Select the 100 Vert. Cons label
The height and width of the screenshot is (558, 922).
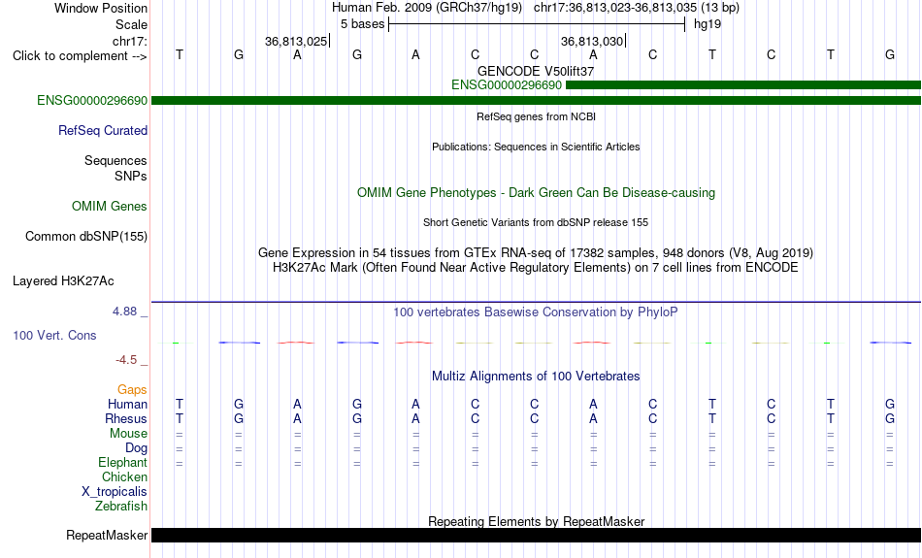pos(54,335)
